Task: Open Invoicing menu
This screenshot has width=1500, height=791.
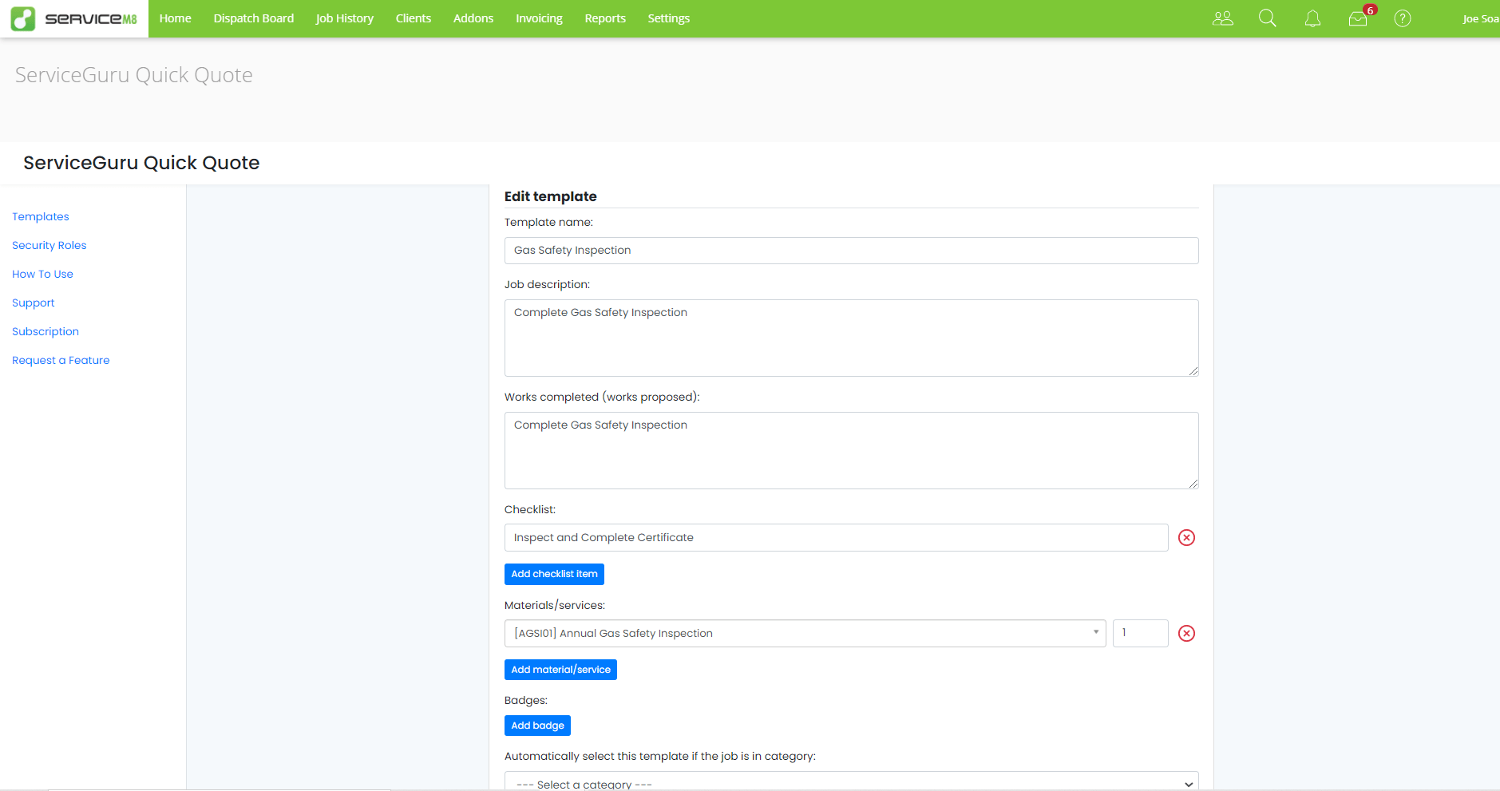Action: pos(539,18)
